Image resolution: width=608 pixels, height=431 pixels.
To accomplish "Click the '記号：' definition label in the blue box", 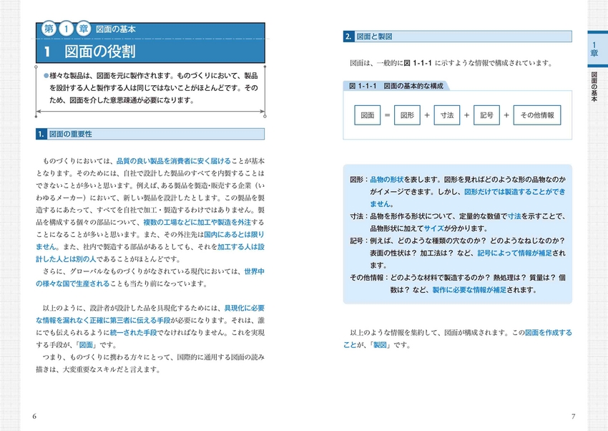I will click(359, 241).
